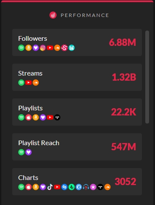
Task: Select the SoundCloud icon under Streams
Action: pos(35,83)
